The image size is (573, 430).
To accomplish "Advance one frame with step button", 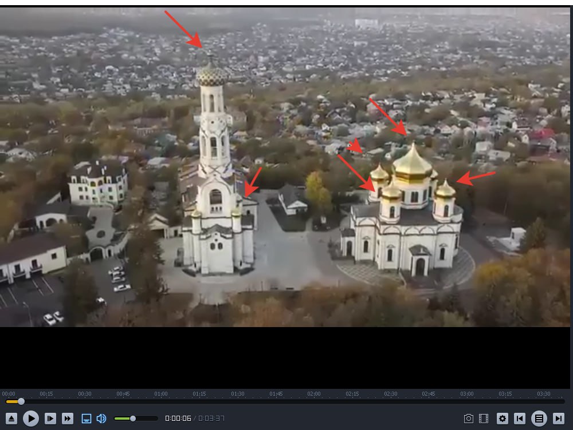I will coord(50,419).
